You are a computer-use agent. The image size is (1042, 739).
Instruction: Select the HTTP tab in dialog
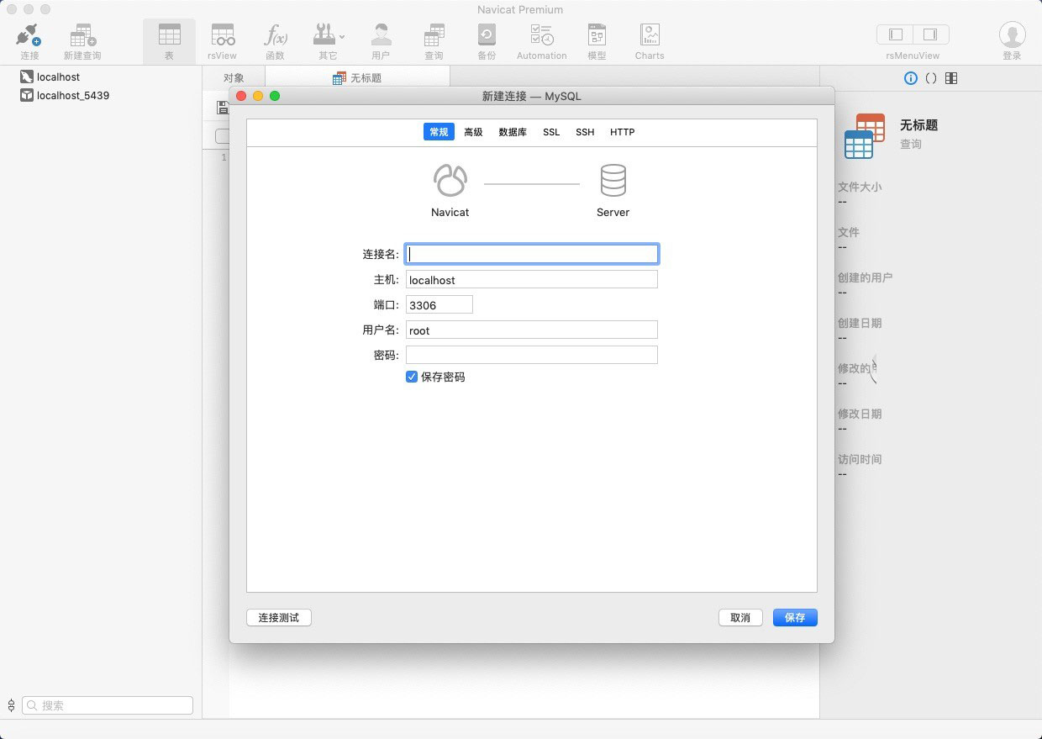point(622,132)
